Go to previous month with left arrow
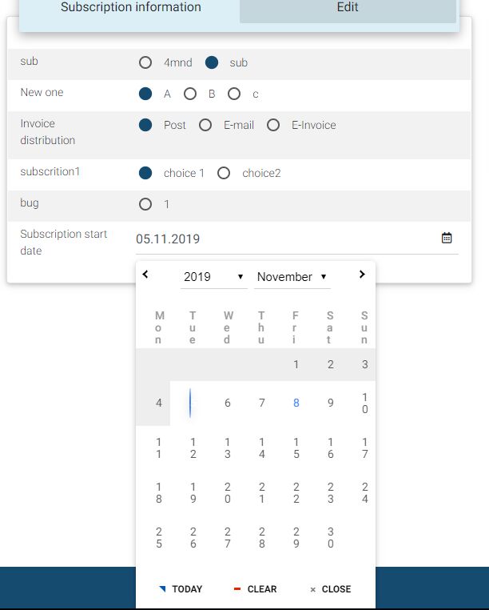489x610 pixels. tap(145, 275)
